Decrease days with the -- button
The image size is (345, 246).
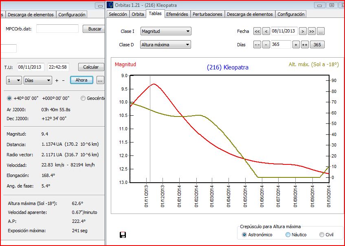click(257, 45)
